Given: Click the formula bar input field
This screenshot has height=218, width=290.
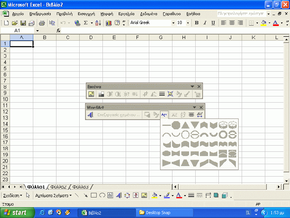Looking at the screenshot, I should click(175, 31).
